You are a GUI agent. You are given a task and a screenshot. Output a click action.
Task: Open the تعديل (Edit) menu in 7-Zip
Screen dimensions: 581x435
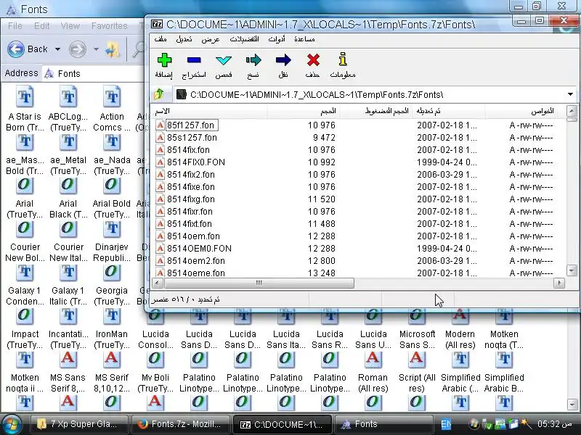184,39
